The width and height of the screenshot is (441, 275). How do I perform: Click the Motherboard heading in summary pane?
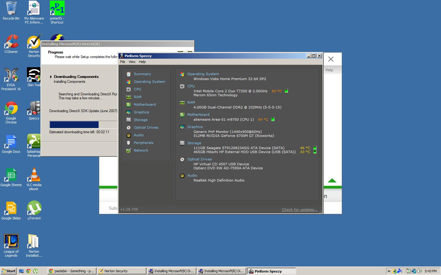[x=198, y=115]
